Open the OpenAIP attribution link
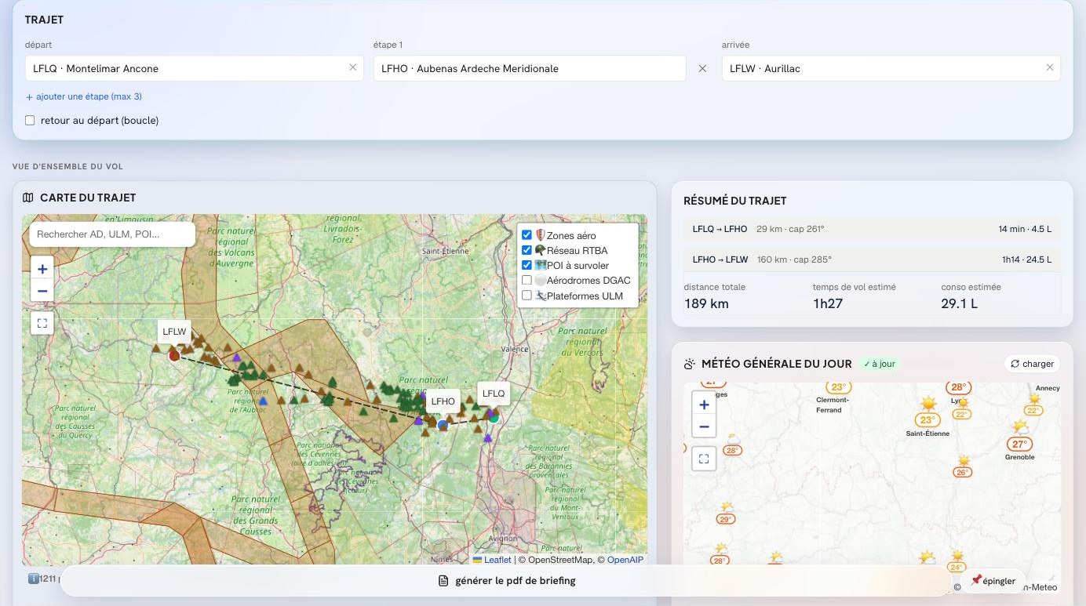Image resolution: width=1086 pixels, height=606 pixels. coord(625,560)
